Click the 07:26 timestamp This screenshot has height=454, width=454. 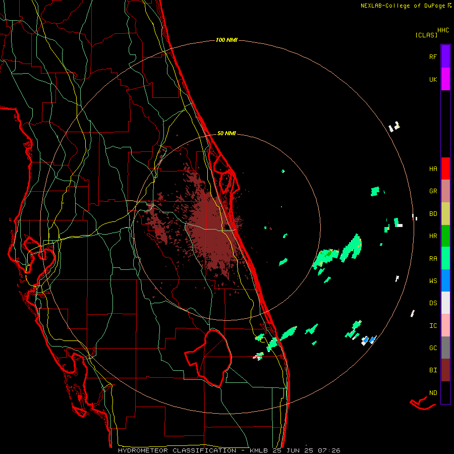(330, 450)
